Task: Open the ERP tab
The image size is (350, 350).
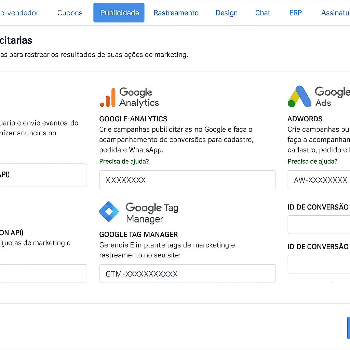Action: (x=296, y=13)
